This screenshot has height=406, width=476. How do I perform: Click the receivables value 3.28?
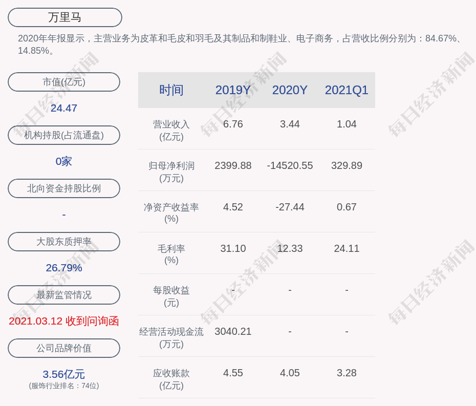347,373
